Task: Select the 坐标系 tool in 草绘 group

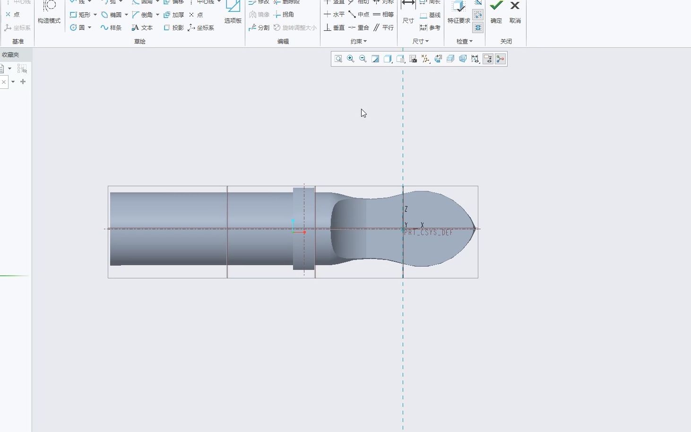Action: click(201, 27)
